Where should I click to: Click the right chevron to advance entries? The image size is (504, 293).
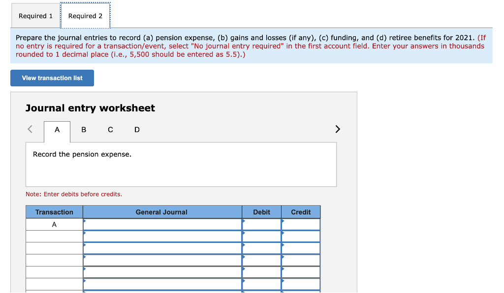(x=338, y=129)
